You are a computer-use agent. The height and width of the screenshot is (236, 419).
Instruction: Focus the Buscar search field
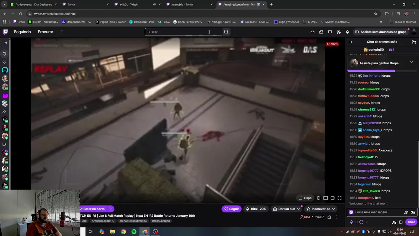(183, 32)
